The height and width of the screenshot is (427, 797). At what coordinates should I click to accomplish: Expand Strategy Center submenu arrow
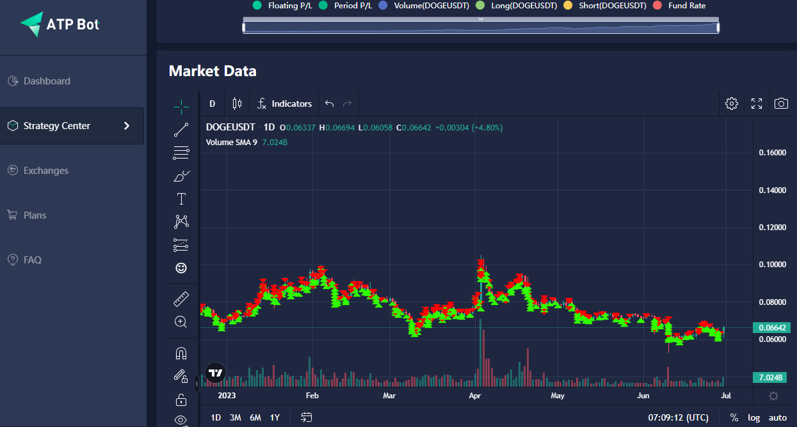127,126
